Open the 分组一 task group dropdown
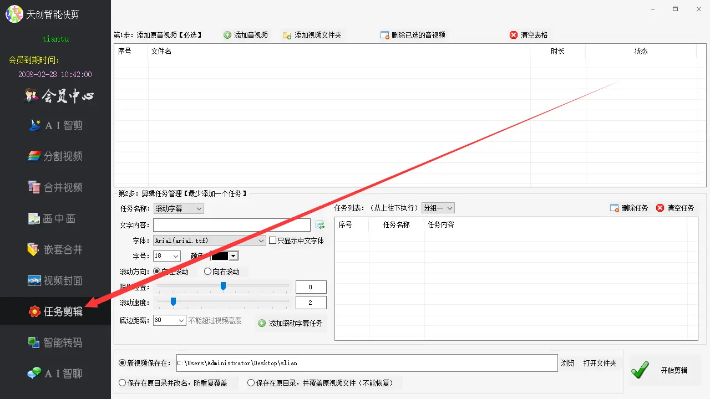710x399 pixels. tap(438, 208)
